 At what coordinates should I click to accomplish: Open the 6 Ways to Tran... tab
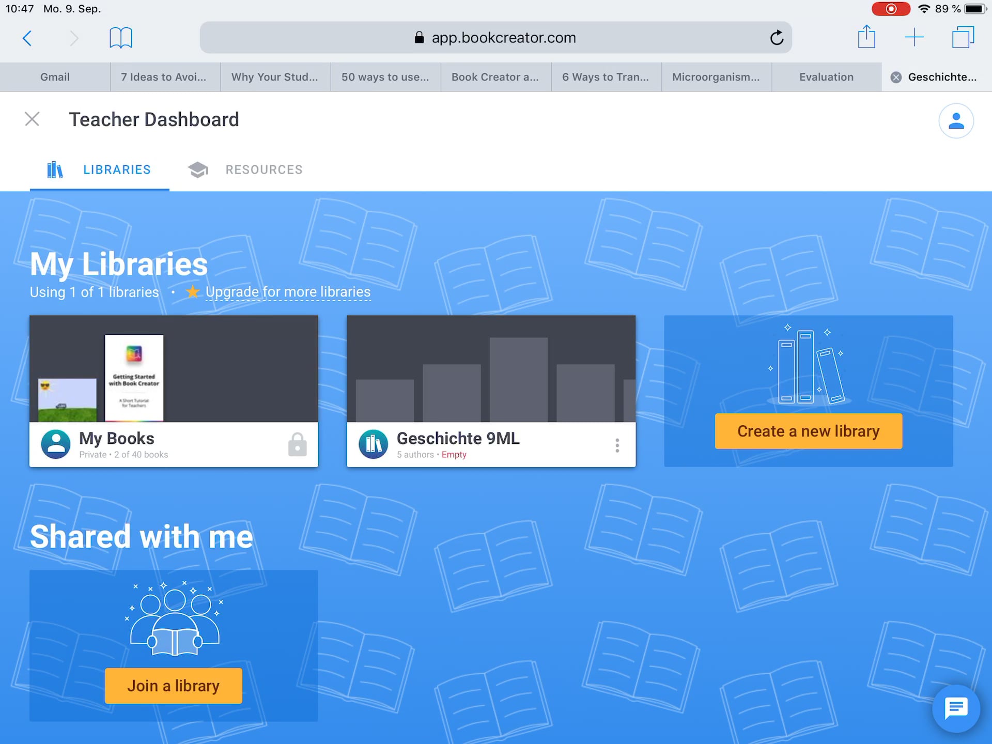(607, 77)
